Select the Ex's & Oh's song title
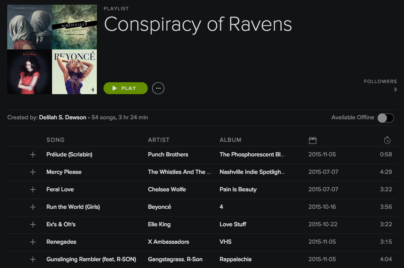Image resolution: width=404 pixels, height=268 pixels. click(61, 225)
